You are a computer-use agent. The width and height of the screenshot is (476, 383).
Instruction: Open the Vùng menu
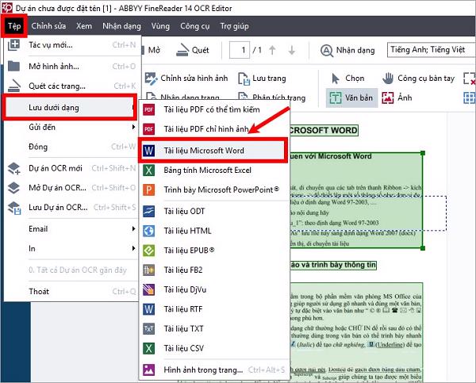[160, 26]
